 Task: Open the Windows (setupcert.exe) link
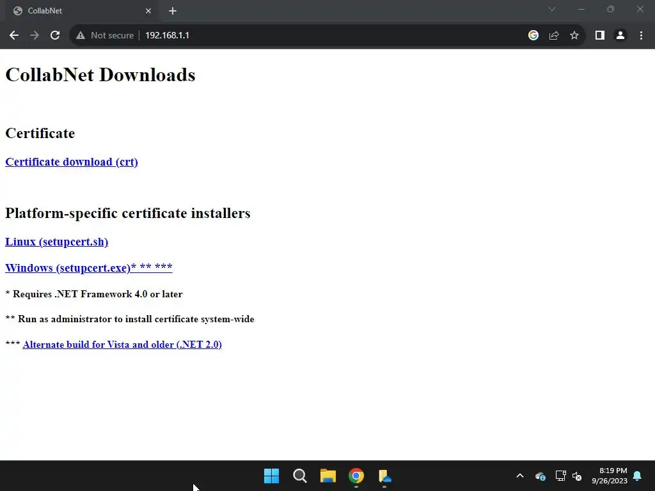coord(88,268)
